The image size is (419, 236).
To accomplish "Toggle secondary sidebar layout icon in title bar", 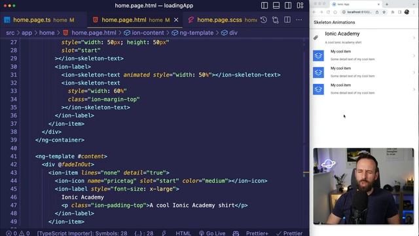I will [288, 5].
